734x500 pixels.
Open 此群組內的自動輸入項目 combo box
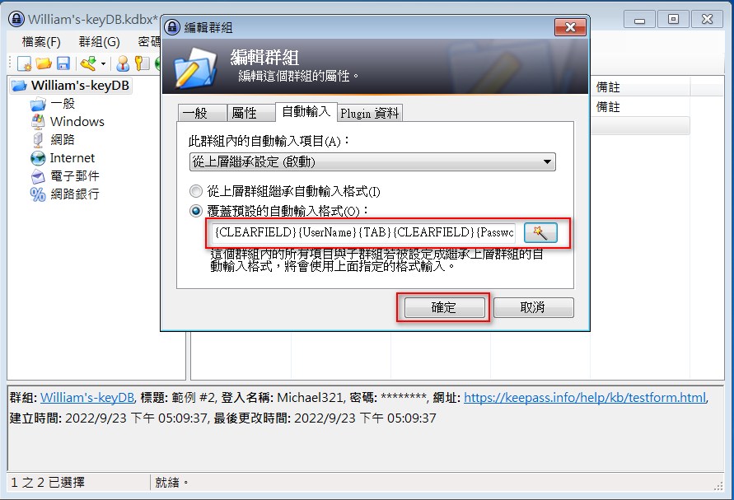372,162
